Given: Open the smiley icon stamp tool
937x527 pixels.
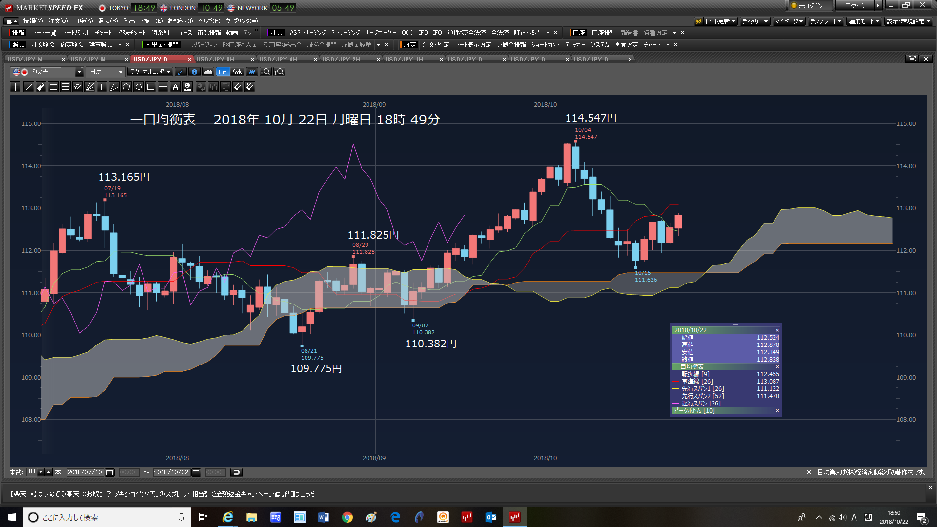Looking at the screenshot, I should pos(187,87).
